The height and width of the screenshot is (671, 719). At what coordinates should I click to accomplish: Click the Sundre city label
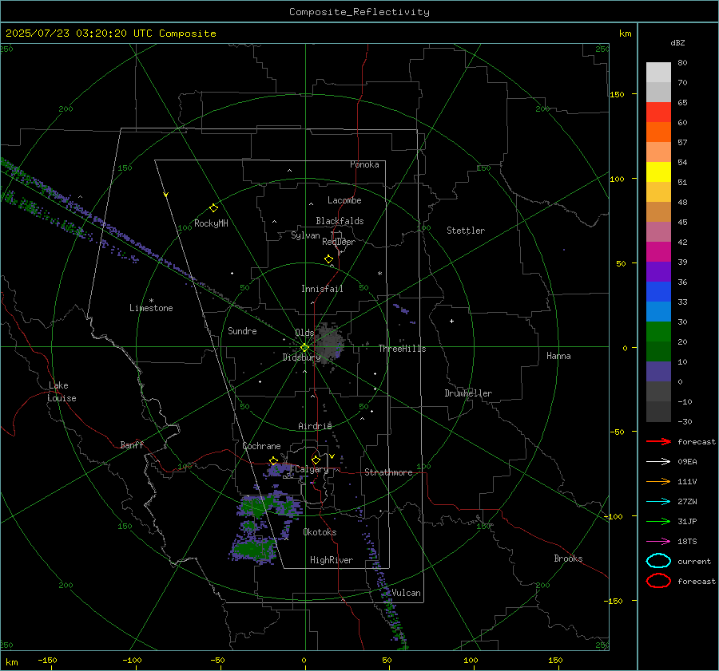point(242,331)
